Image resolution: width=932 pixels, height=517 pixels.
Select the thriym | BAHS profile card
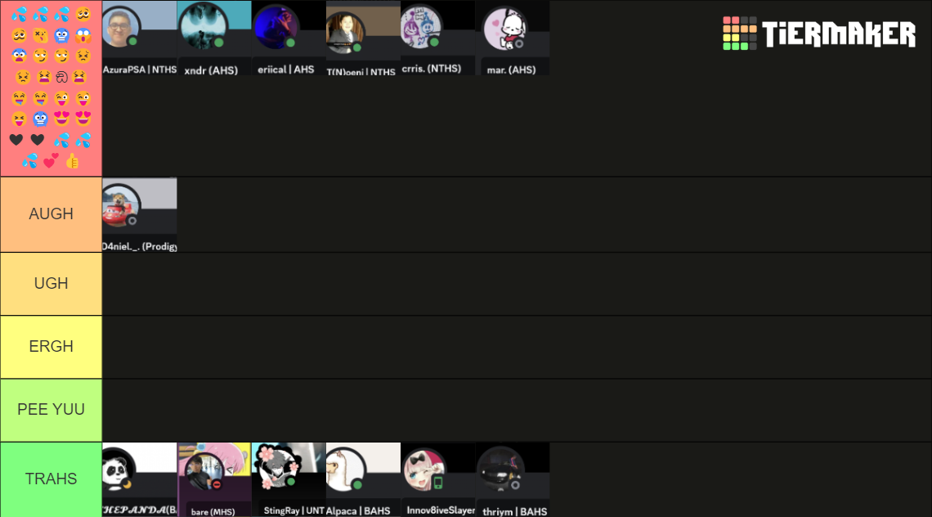(x=513, y=479)
